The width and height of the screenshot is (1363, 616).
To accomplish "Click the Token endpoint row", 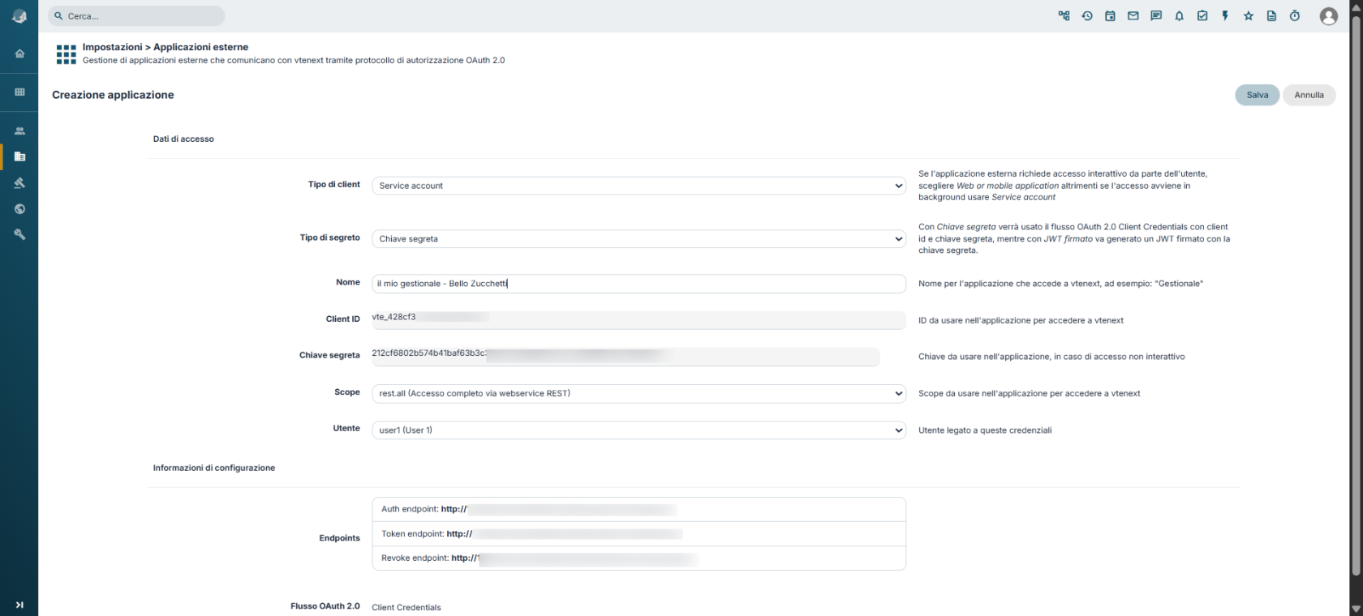I will point(639,533).
